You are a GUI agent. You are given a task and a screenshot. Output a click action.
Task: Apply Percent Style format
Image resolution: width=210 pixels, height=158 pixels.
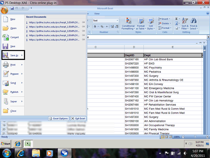click(x=102, y=26)
